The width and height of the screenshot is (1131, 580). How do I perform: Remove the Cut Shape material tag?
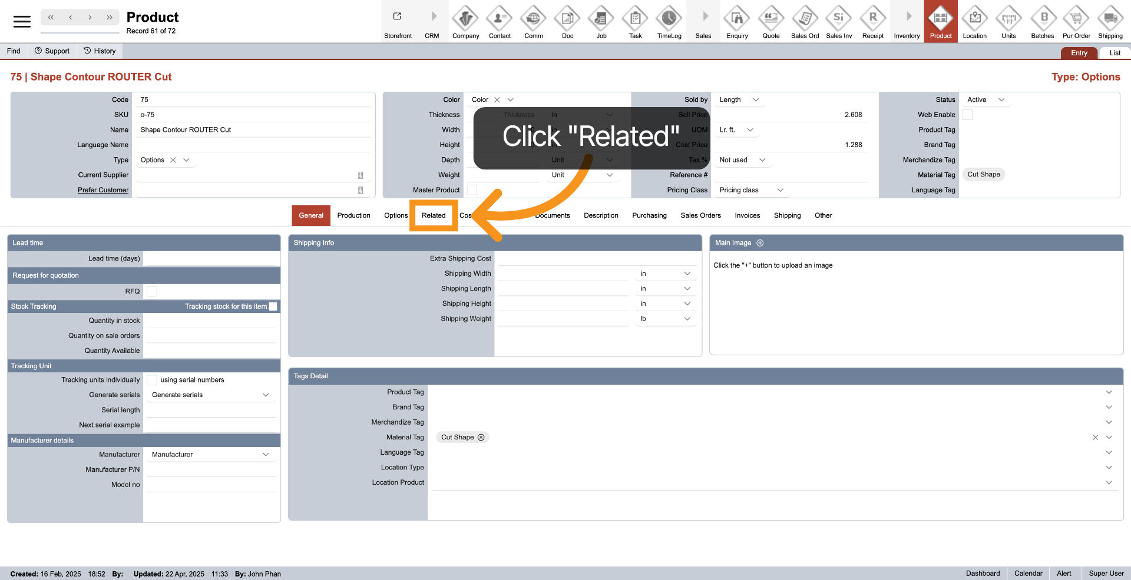pyautogui.click(x=481, y=438)
